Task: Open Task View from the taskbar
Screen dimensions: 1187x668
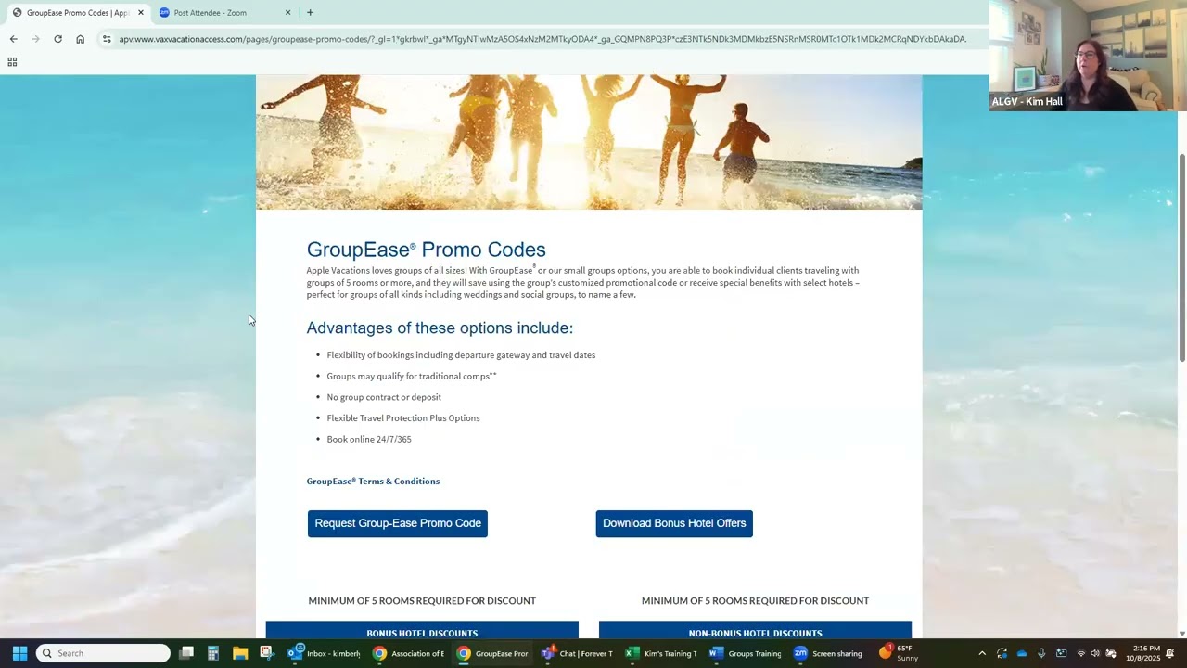Action: (x=186, y=653)
